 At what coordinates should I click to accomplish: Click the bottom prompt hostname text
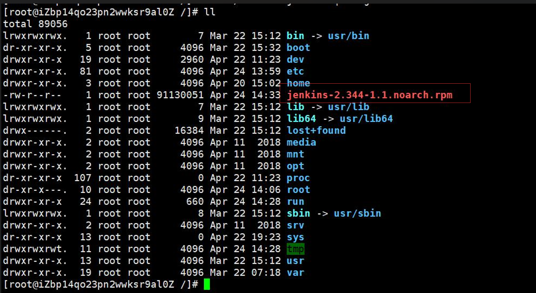106,285
